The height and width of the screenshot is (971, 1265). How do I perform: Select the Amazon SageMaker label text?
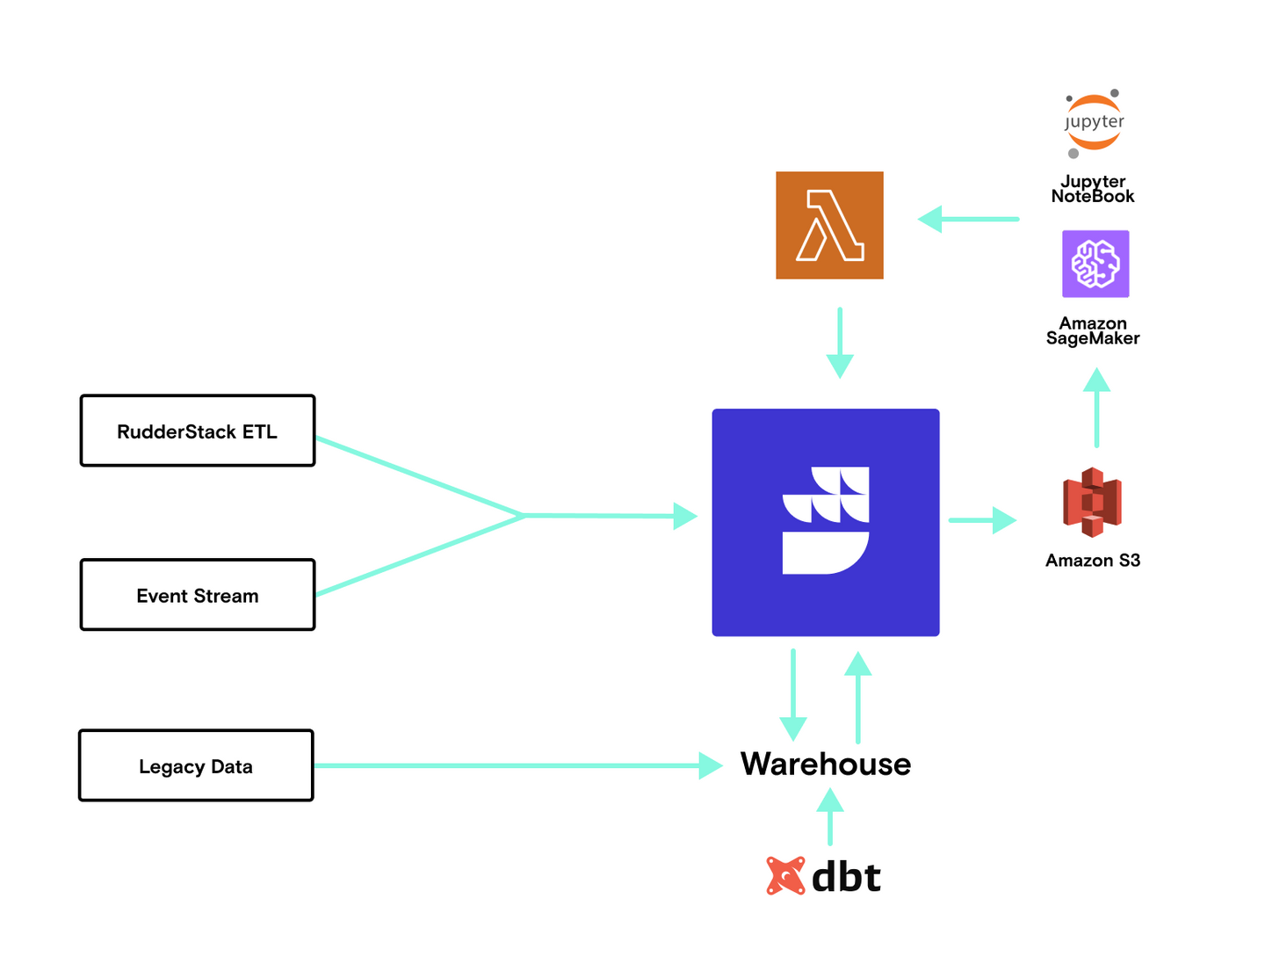pos(1094,330)
